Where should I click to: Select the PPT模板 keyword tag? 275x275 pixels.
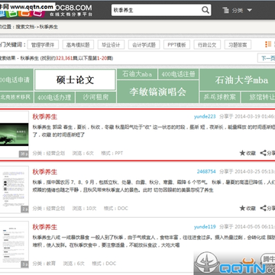[x=176, y=45]
